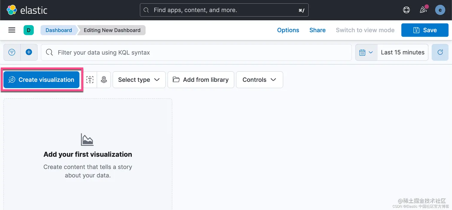Screen dimensions: 452x210
Task: Click the Create visualization button
Action: (42, 80)
